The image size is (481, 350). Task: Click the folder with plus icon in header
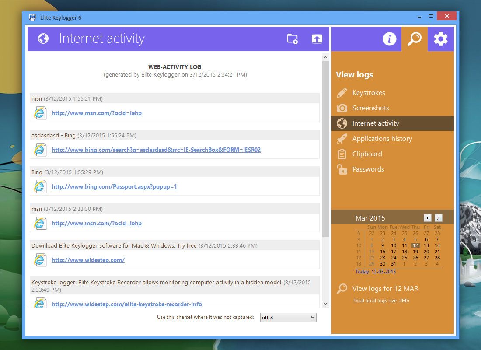pos(293,39)
